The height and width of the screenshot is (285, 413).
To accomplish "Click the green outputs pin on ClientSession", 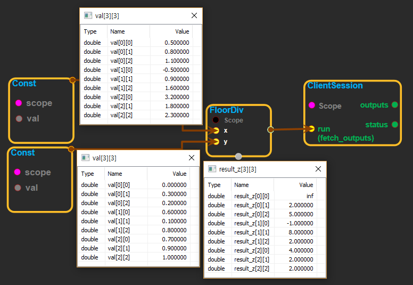I will (x=394, y=105).
